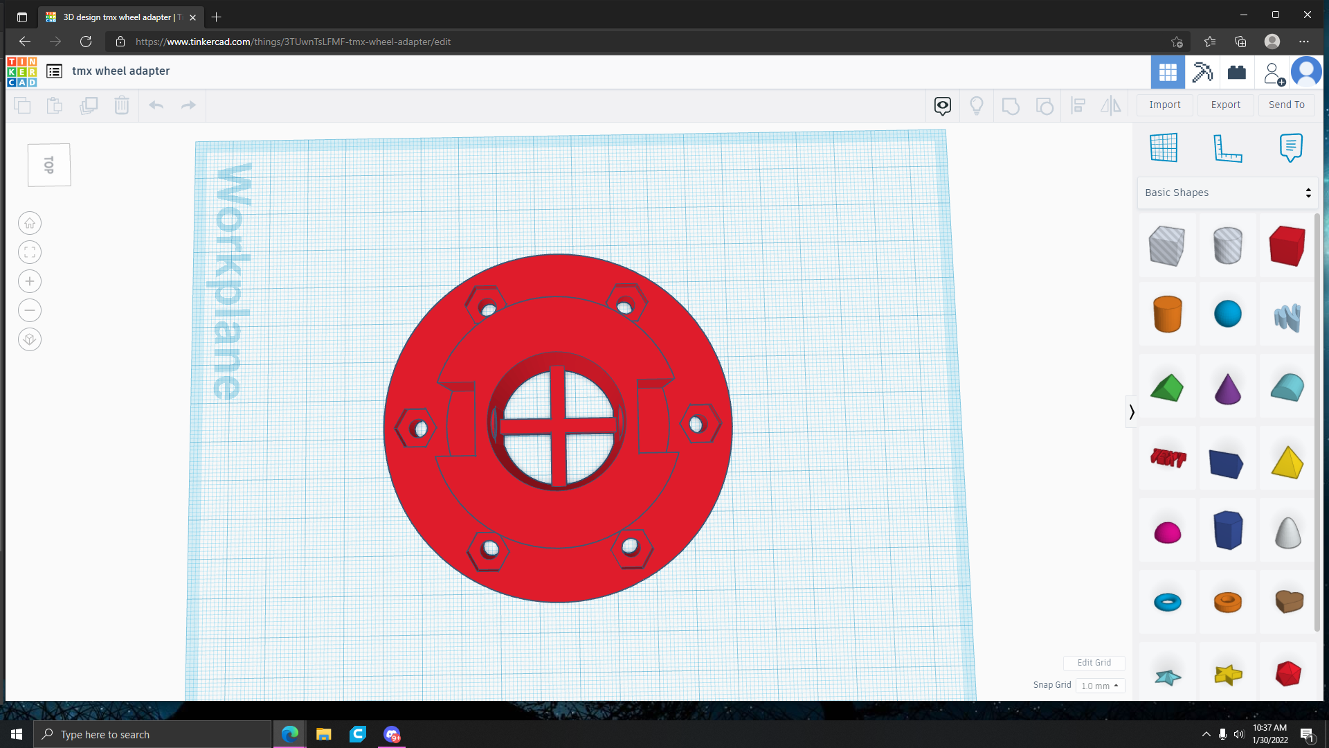This screenshot has width=1329, height=748.
Task: Zoom out with the minus icon
Action: click(30, 310)
